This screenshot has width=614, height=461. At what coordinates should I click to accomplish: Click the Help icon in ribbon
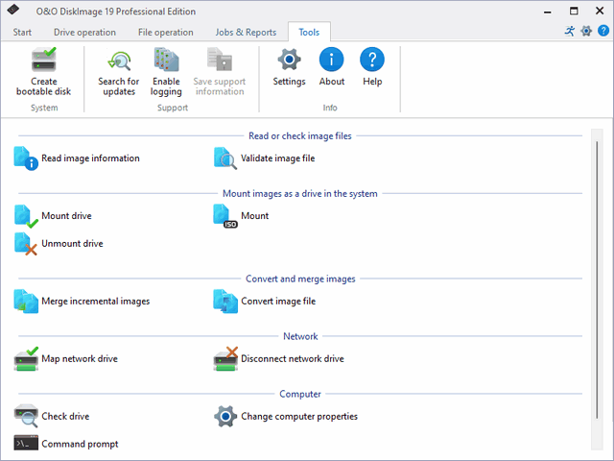click(372, 61)
